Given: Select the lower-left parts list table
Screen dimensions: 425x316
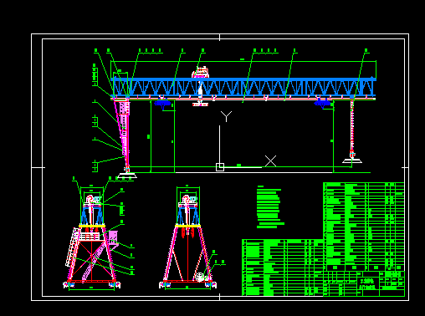Looking at the screenshot, I should coord(283,268).
